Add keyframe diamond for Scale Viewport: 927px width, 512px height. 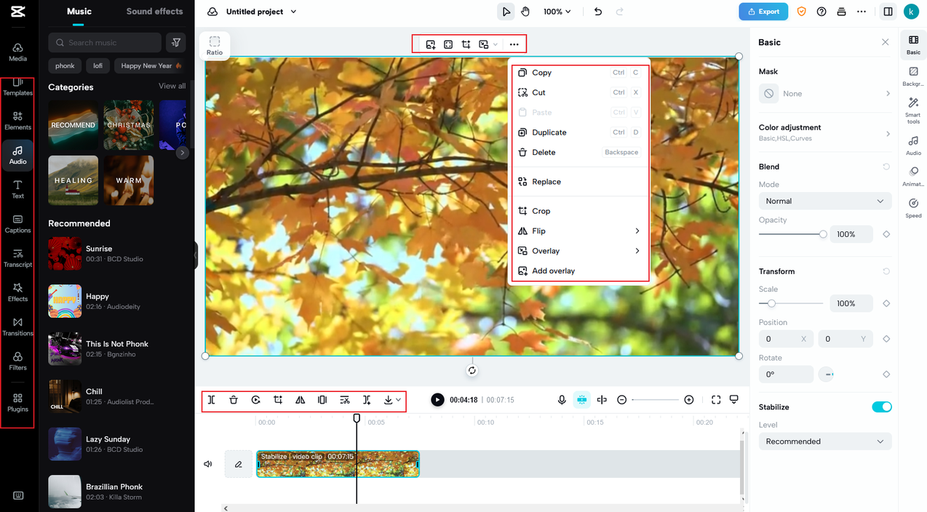[x=886, y=303]
